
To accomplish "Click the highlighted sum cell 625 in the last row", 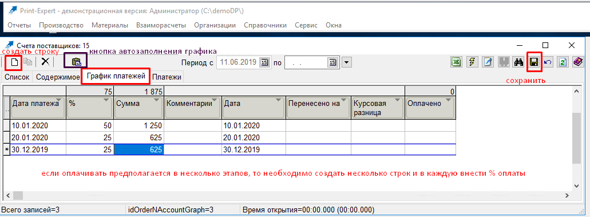I will (x=139, y=149).
